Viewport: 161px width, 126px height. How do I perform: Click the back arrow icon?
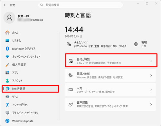coord(5,5)
